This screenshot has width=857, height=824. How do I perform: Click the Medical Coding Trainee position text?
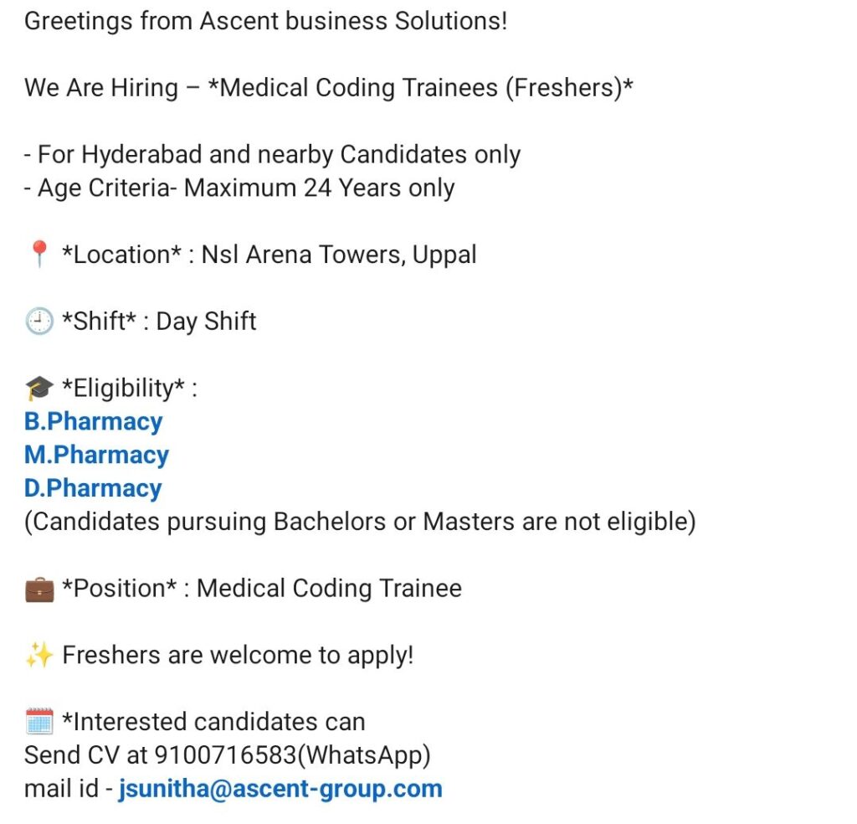tap(329, 589)
